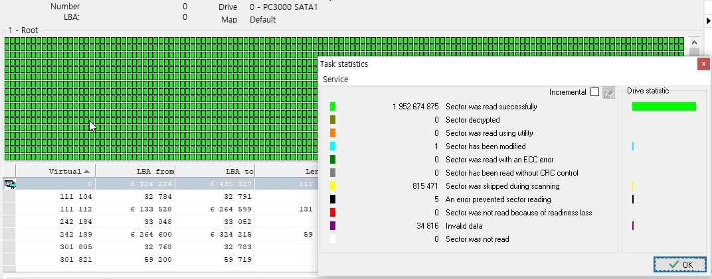Click the 'Default' map value
This screenshot has width=712, height=279.
click(262, 19)
